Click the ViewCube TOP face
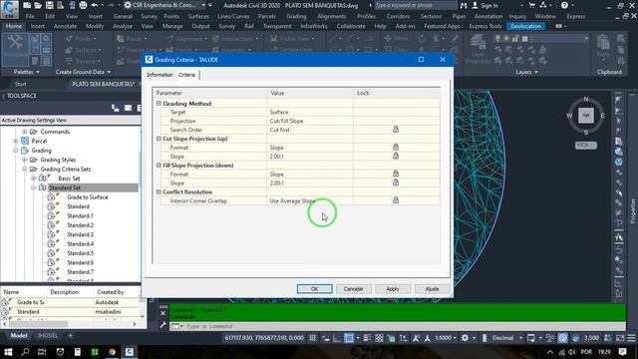The height and width of the screenshot is (359, 638). click(x=586, y=116)
